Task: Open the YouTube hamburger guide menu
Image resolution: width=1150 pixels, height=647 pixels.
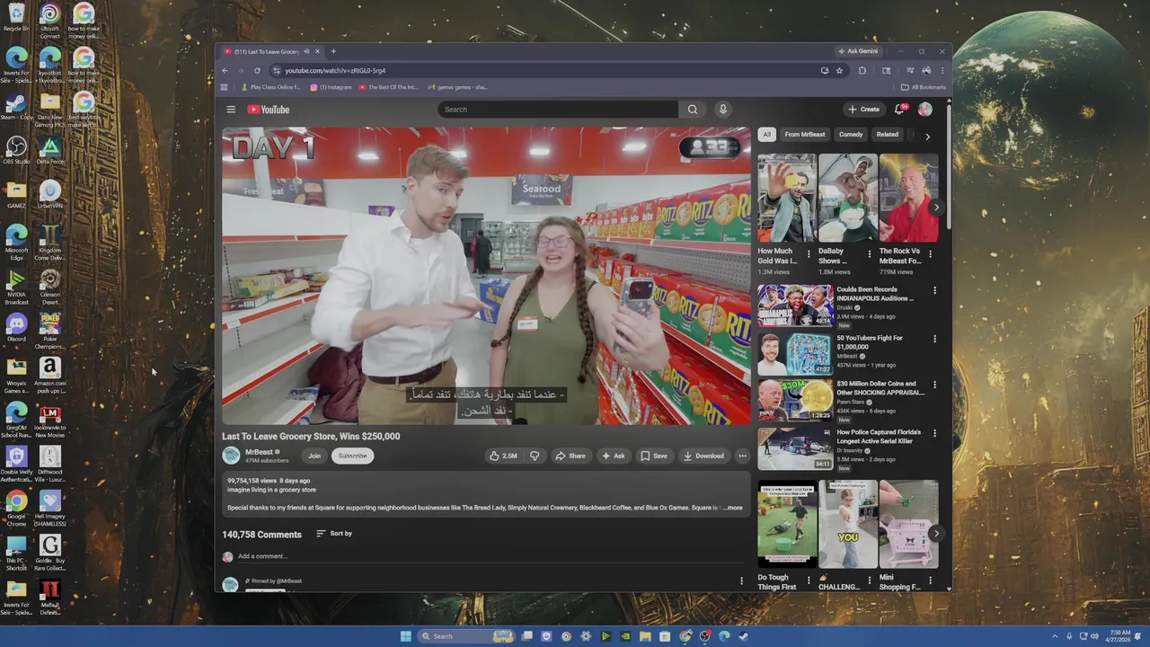Action: click(x=231, y=110)
